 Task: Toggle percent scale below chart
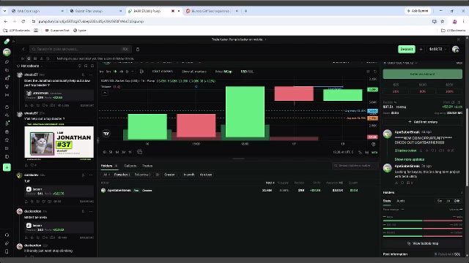point(360,153)
